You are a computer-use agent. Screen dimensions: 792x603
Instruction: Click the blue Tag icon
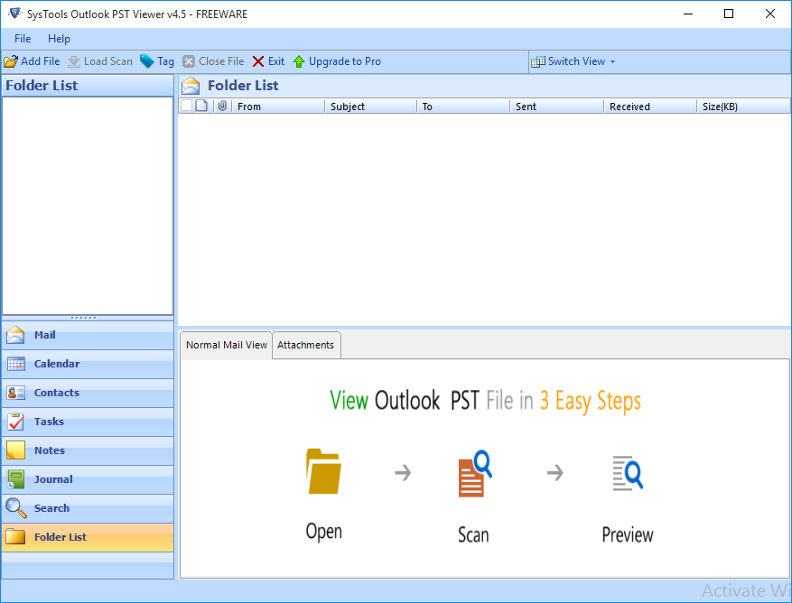point(147,61)
